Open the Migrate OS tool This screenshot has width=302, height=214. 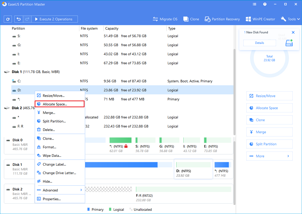tap(165, 19)
